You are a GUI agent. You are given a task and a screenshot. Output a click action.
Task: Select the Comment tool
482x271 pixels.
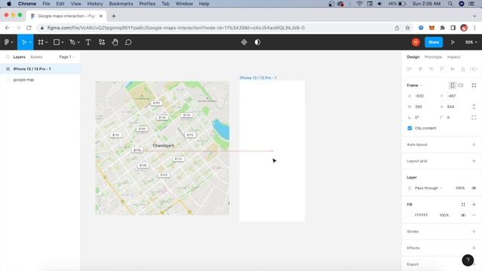128,42
